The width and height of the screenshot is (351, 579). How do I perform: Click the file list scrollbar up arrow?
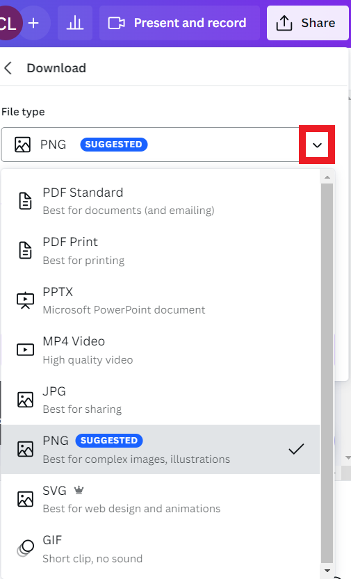pos(327,178)
